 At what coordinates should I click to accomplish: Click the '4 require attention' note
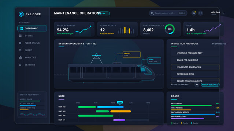point(107,34)
